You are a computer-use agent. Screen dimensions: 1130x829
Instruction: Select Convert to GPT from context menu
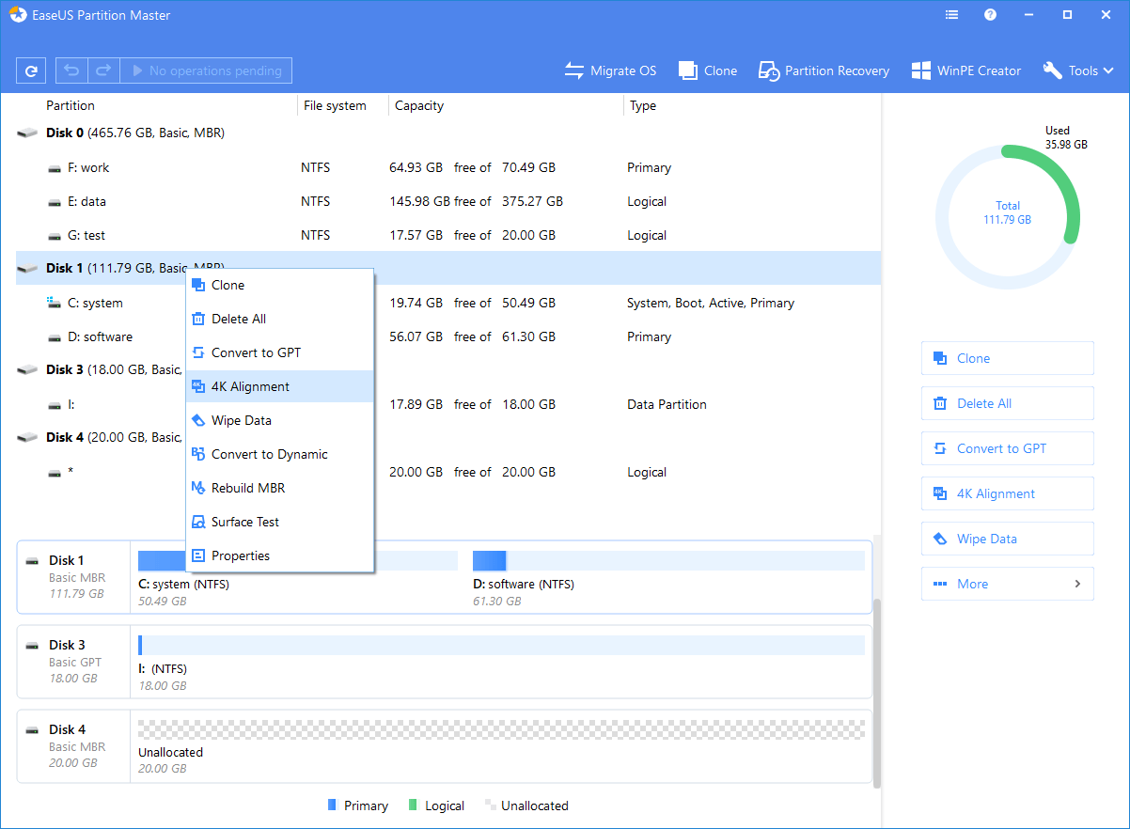[256, 352]
